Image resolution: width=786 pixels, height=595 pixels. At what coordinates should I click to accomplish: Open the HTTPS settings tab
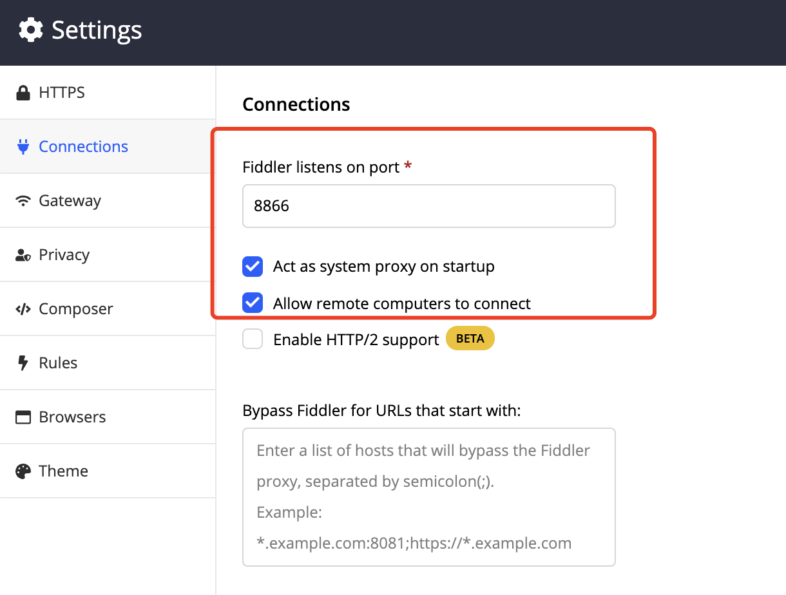point(62,93)
